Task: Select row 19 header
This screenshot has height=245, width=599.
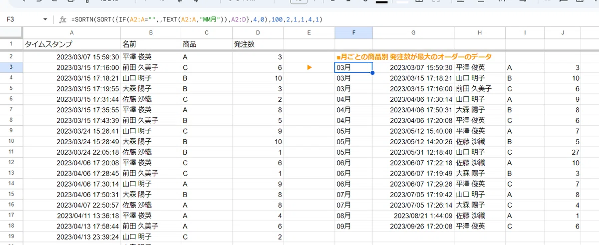Action: [x=11, y=236]
